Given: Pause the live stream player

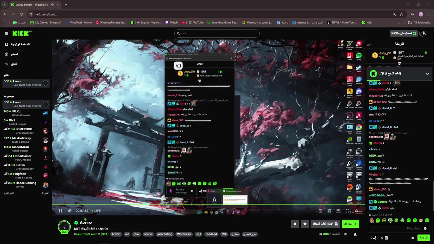Looking at the screenshot, I should click(60, 211).
